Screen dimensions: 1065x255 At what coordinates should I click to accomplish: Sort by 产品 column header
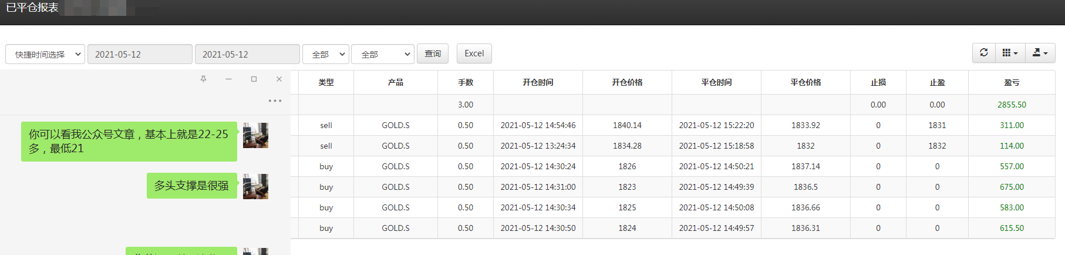tap(396, 82)
